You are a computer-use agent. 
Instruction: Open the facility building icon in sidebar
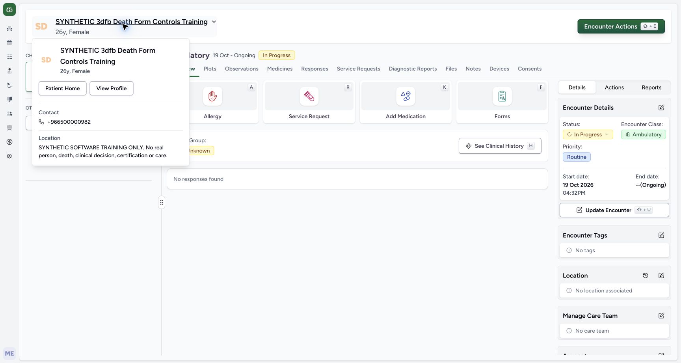(x=9, y=28)
